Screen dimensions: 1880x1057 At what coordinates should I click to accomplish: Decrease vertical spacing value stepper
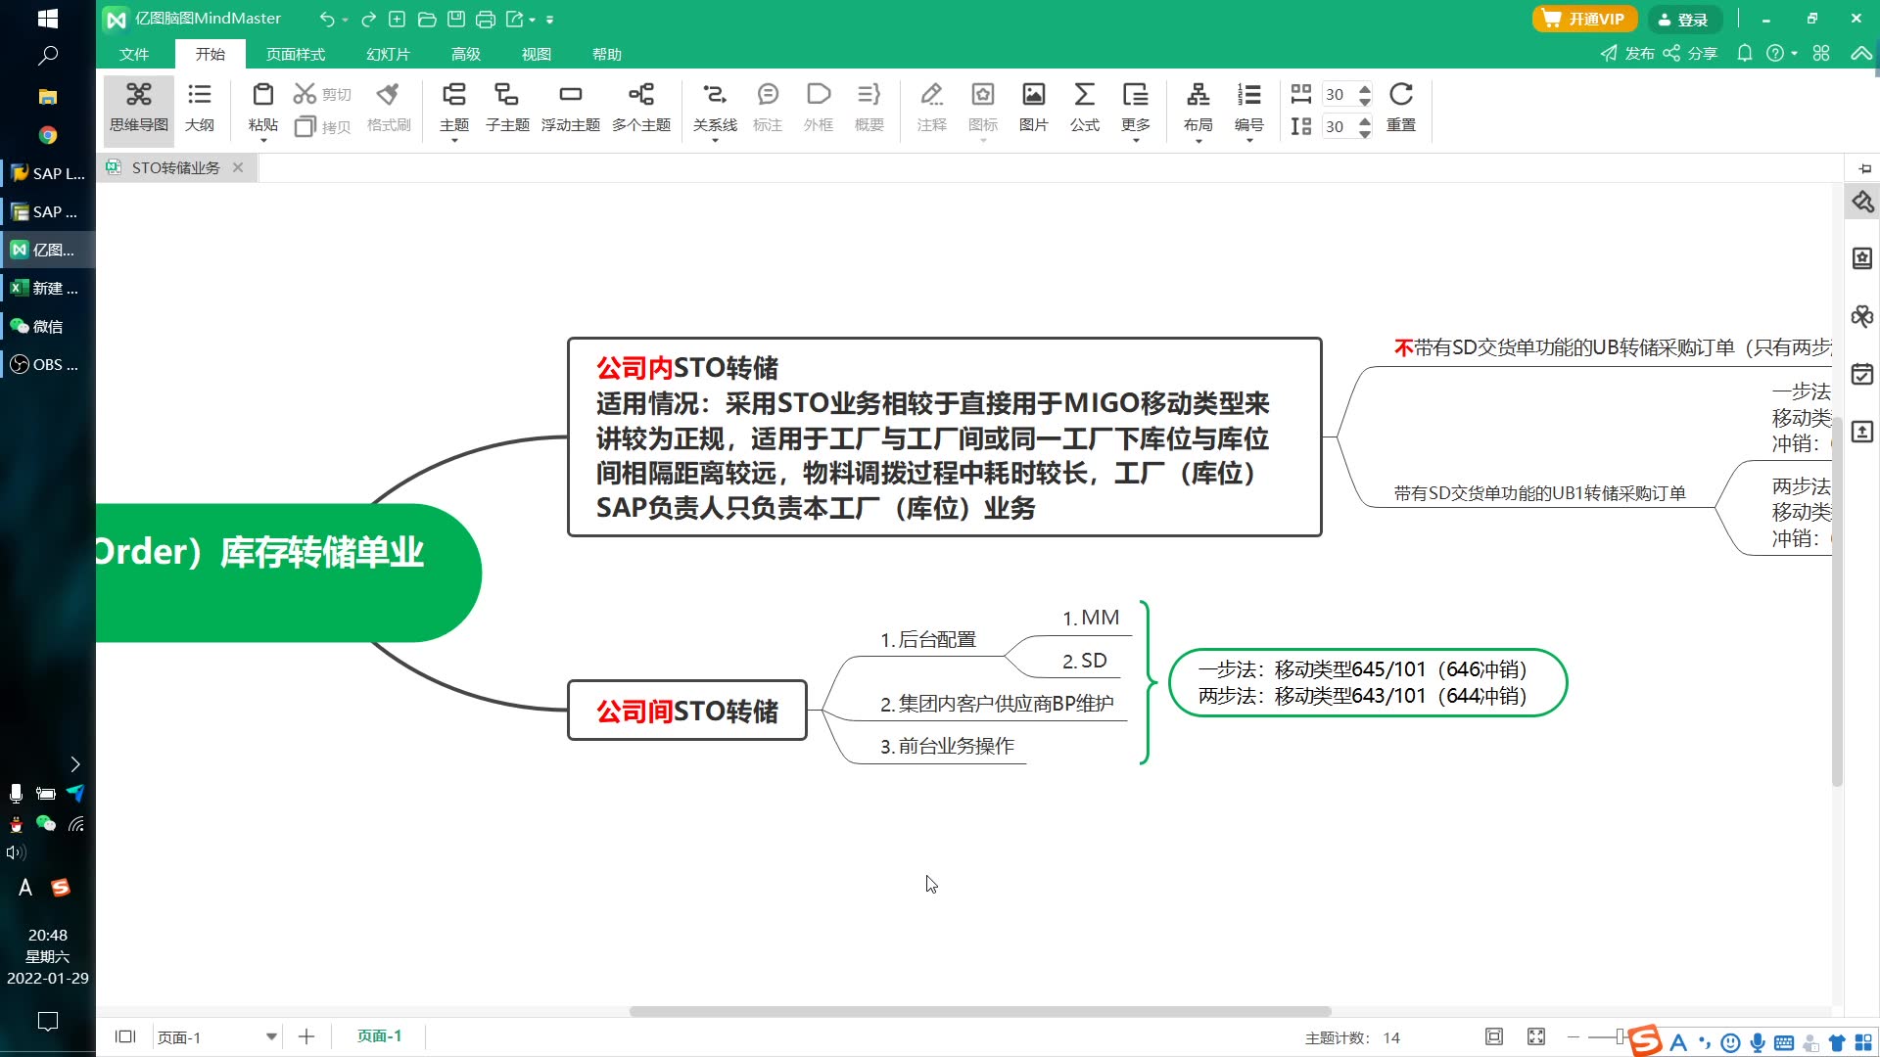tap(1365, 133)
